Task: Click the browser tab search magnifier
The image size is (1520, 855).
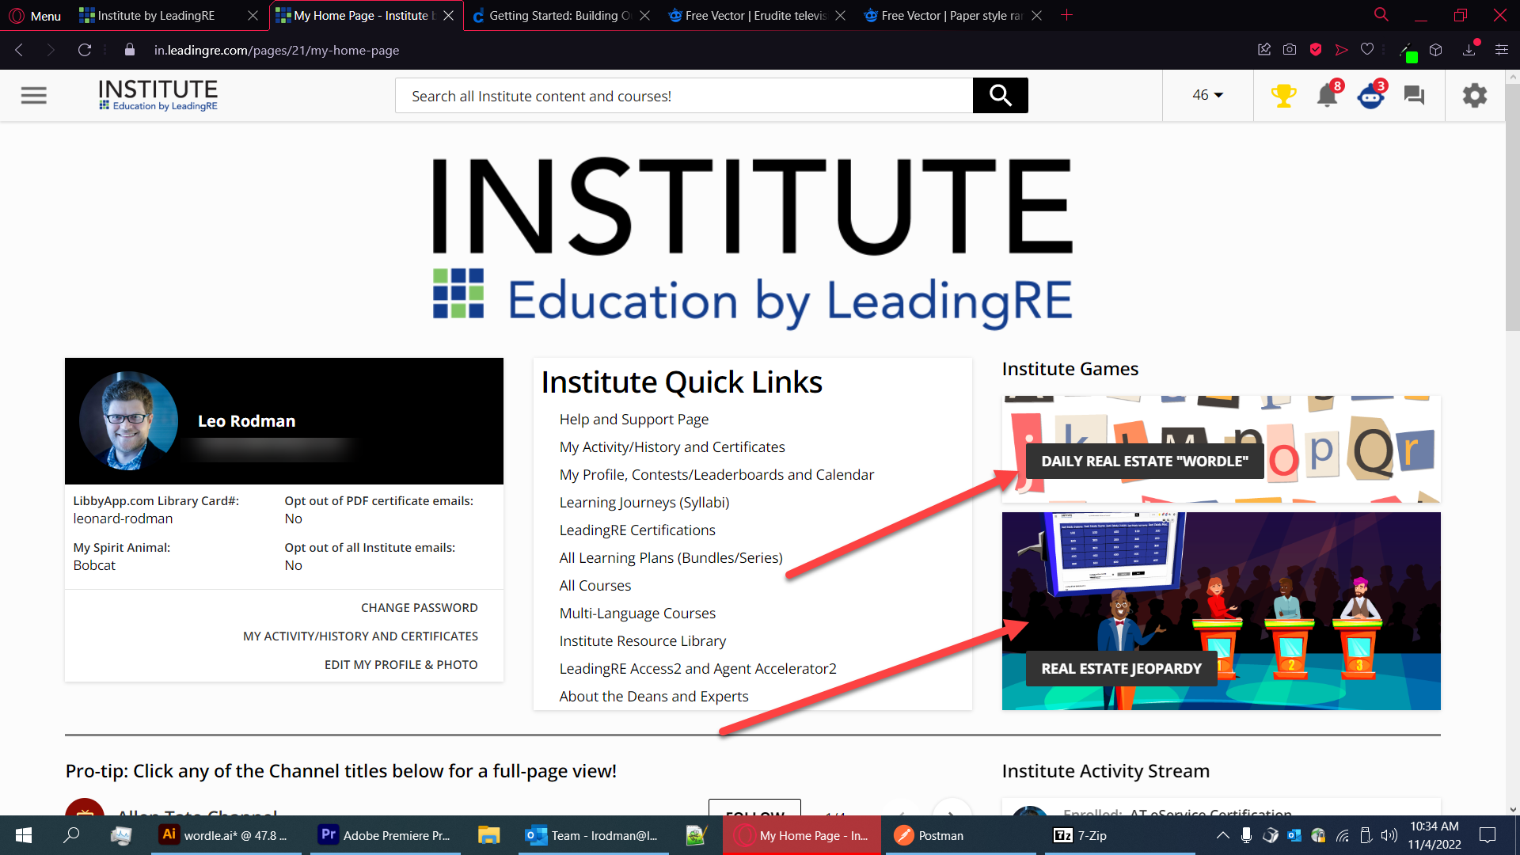Action: pos(1381,15)
